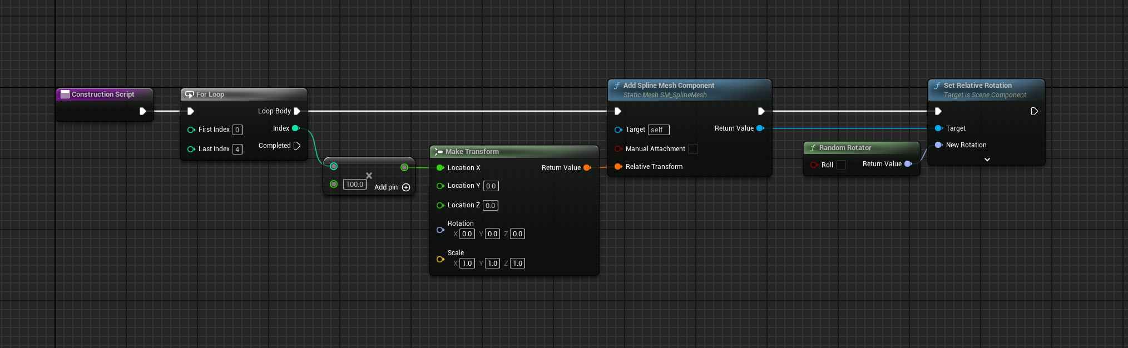Click the For Loop input exec pin
Screen dimensions: 1128x348
[191, 111]
